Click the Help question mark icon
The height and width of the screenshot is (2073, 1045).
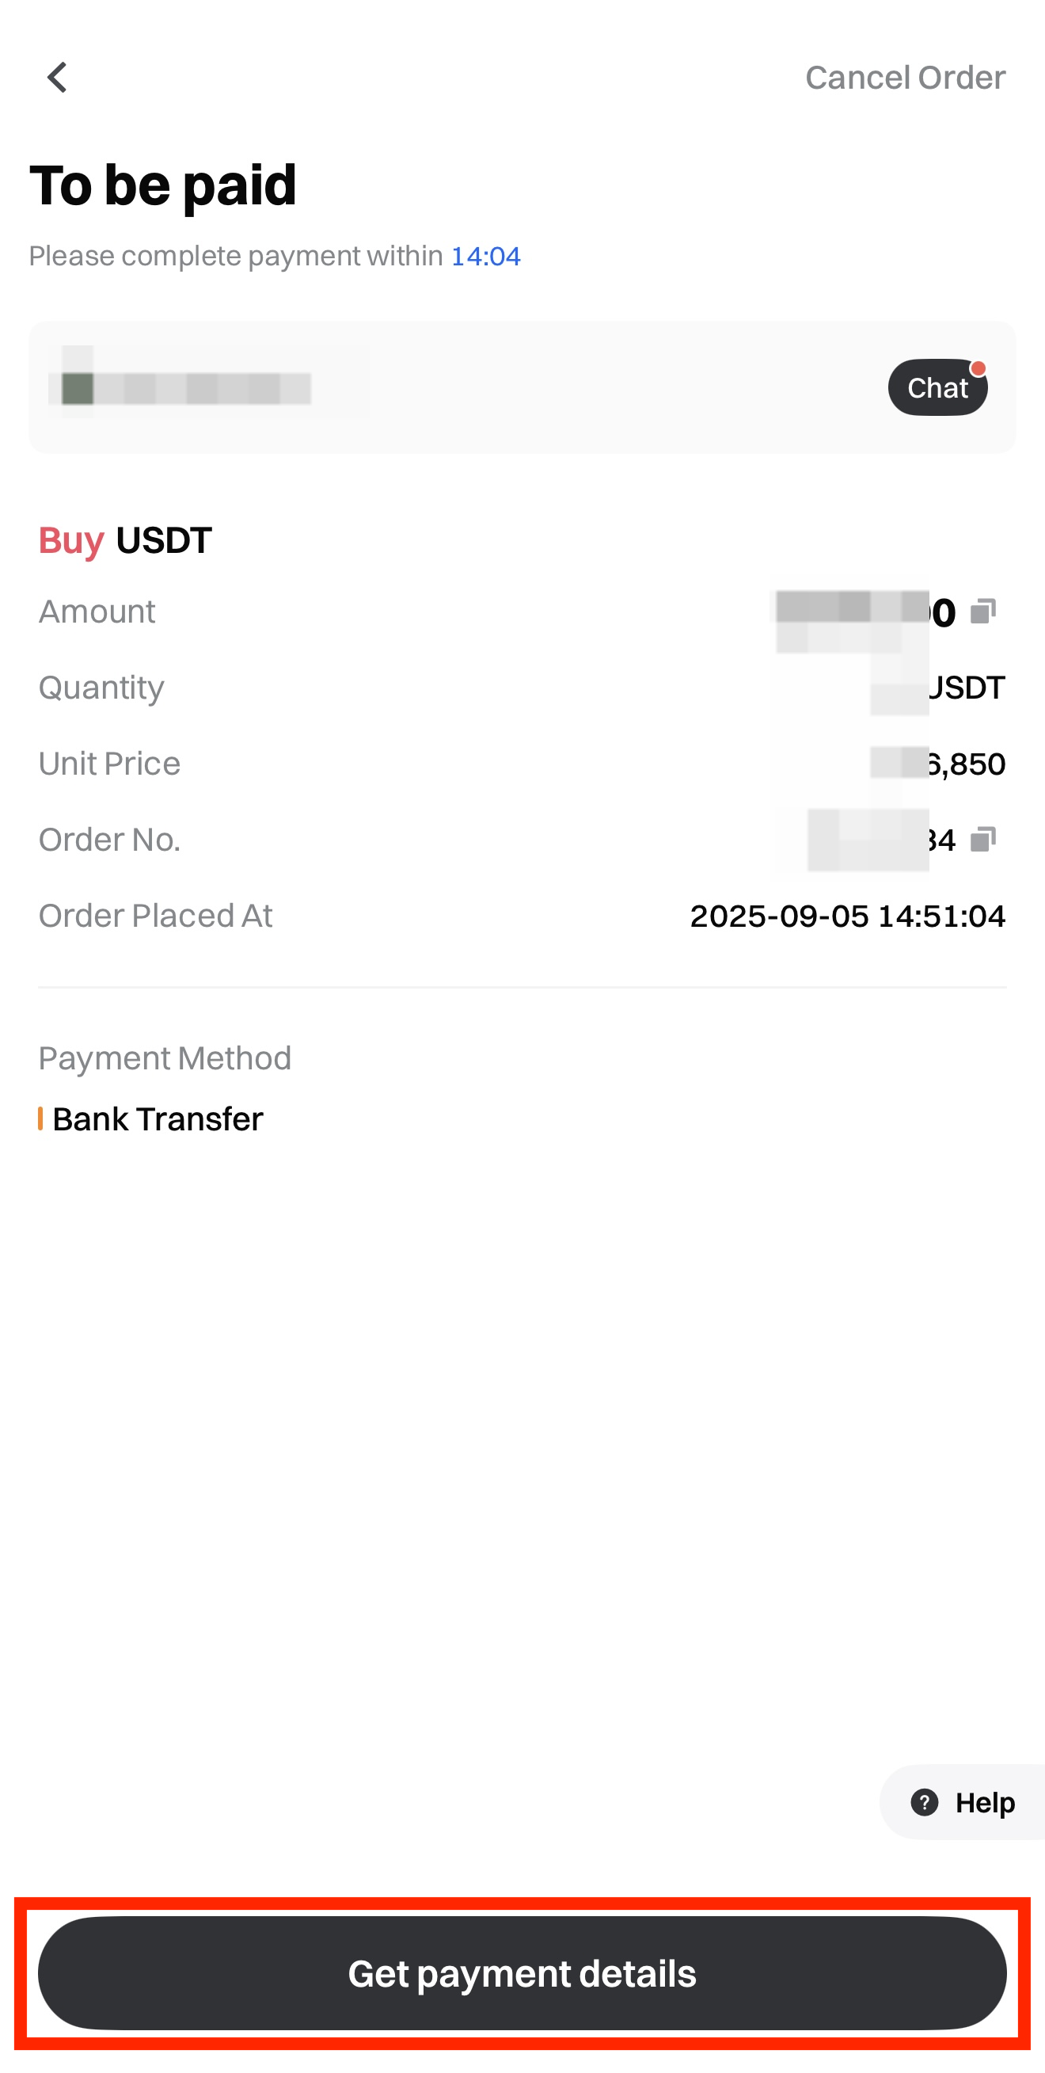(x=925, y=1802)
